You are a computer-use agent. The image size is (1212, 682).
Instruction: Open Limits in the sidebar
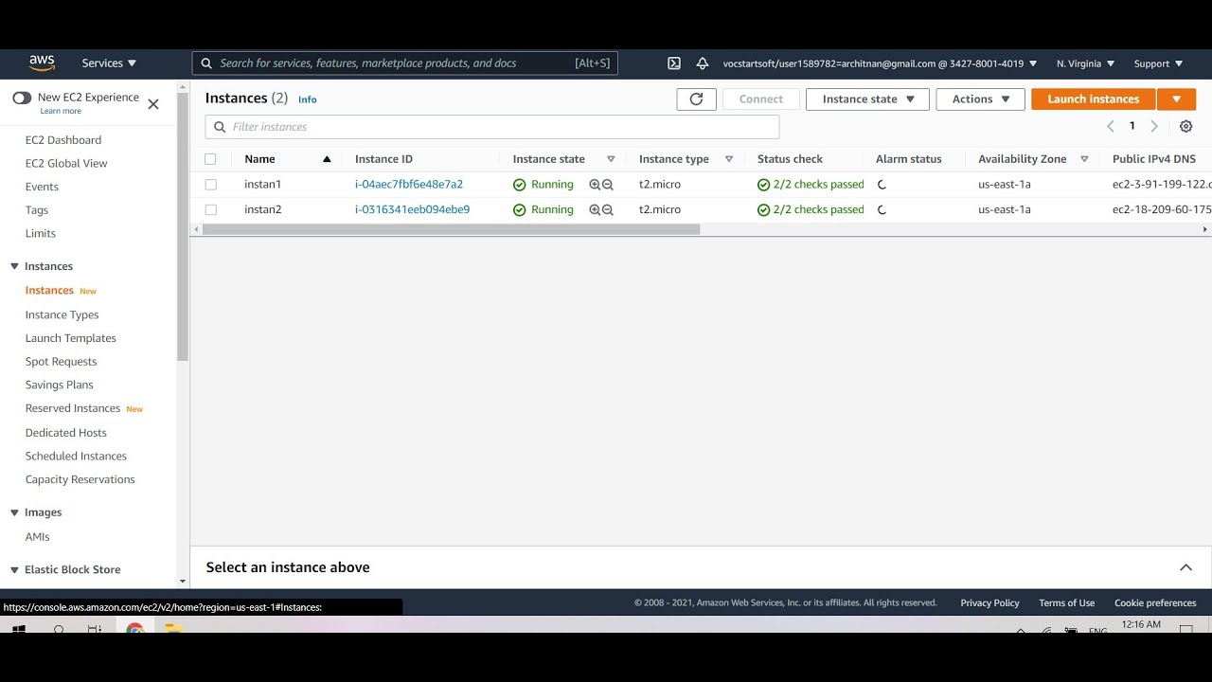pos(41,234)
